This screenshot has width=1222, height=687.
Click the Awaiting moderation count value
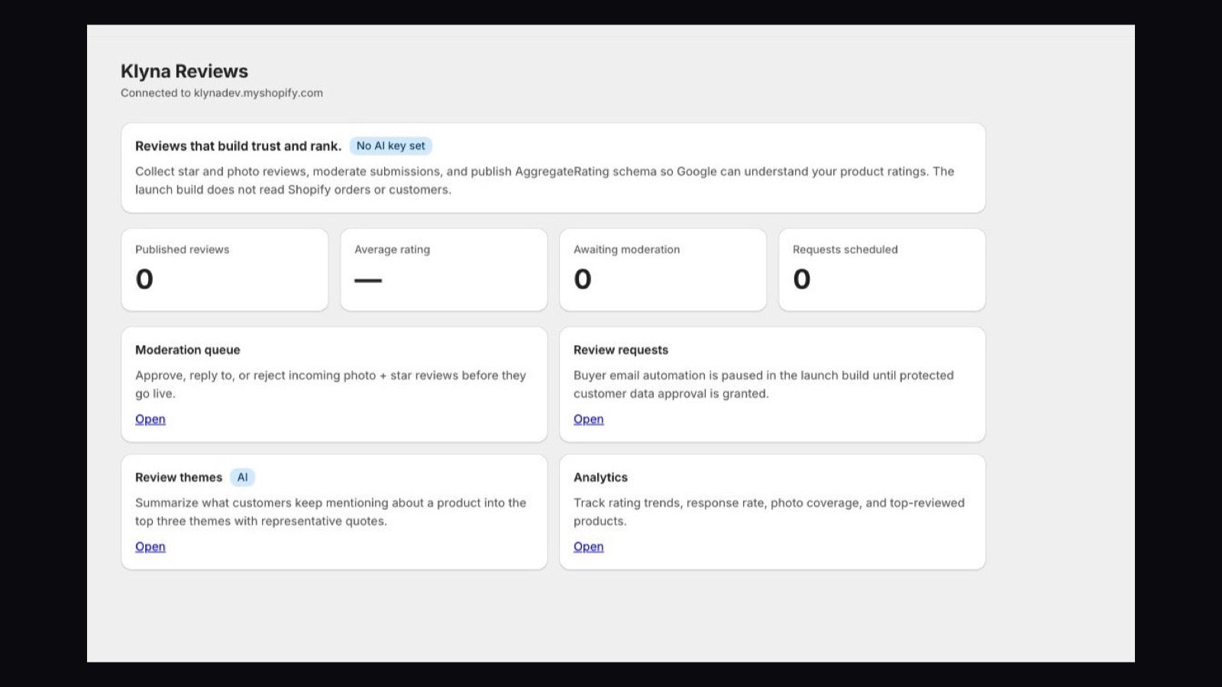[x=583, y=279]
